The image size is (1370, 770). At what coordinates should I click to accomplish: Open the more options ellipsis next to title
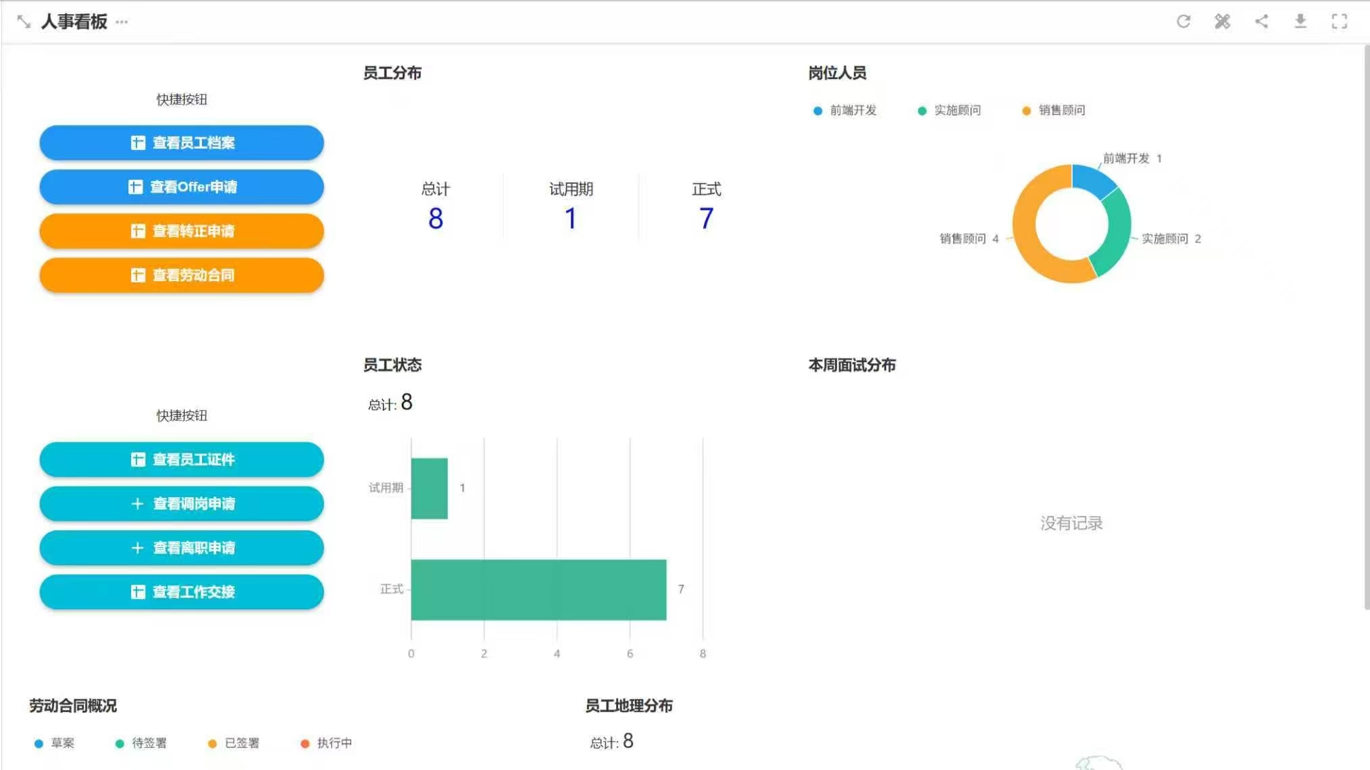pyautogui.click(x=122, y=22)
